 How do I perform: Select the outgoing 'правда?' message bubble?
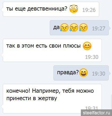click(81, 73)
